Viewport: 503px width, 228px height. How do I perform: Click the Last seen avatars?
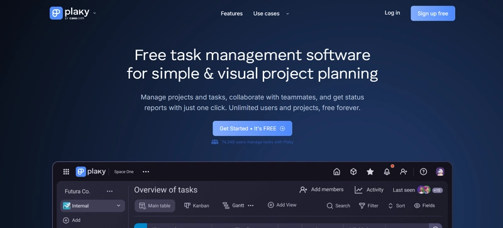pos(424,190)
